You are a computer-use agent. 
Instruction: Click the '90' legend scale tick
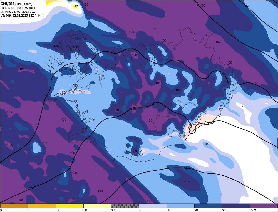click(x=196, y=210)
